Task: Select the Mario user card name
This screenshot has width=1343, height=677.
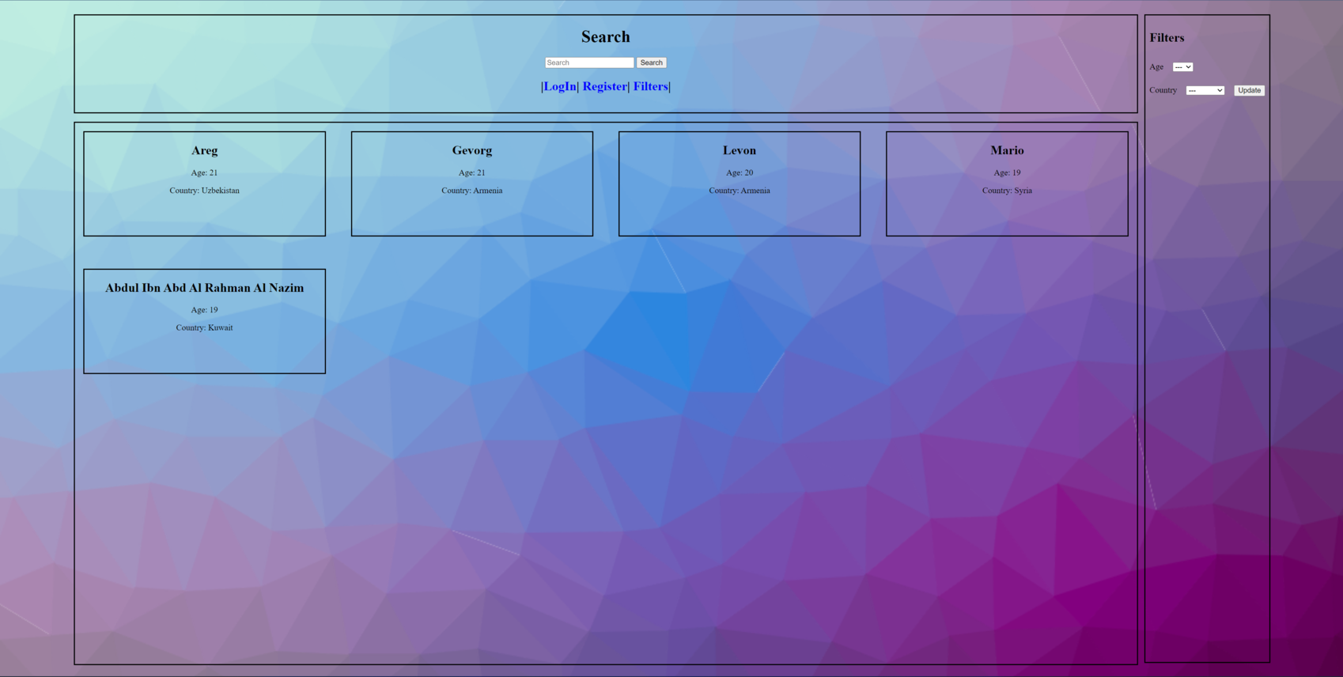Action: [x=1007, y=150]
